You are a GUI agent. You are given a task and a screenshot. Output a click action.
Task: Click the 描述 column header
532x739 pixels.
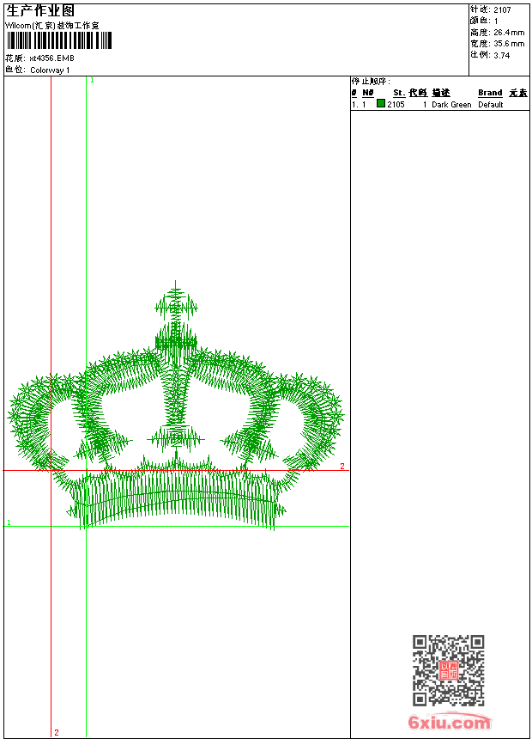pos(441,93)
